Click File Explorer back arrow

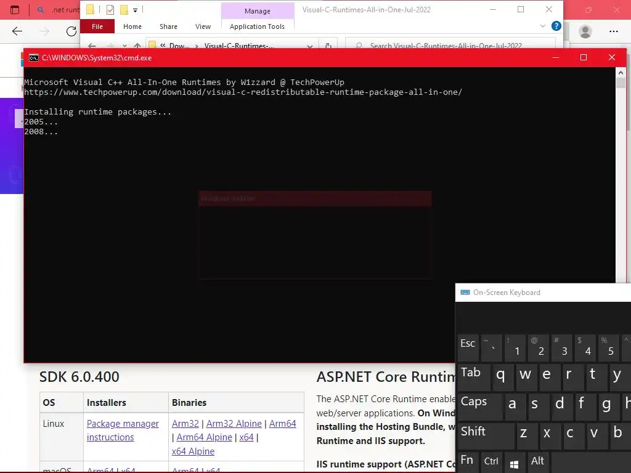(x=92, y=46)
